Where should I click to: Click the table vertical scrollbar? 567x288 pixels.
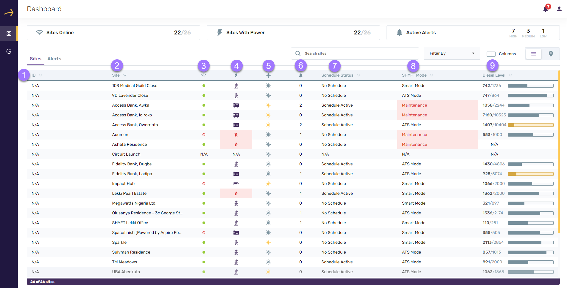(x=559, y=151)
